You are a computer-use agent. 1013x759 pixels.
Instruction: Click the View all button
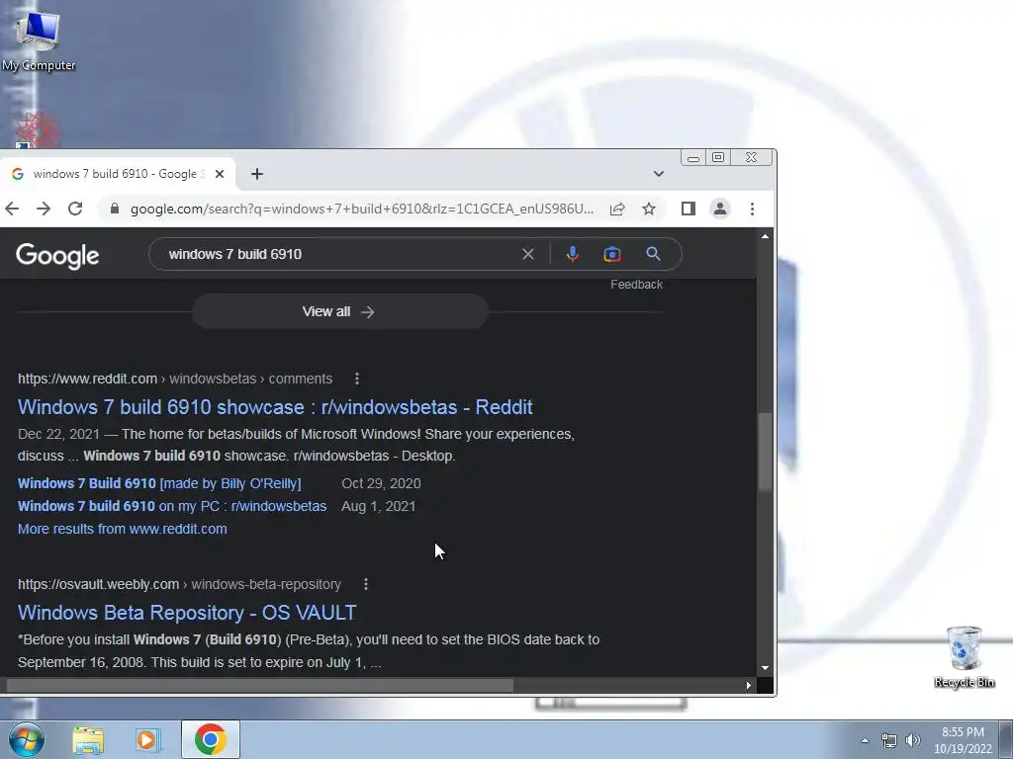click(x=340, y=311)
